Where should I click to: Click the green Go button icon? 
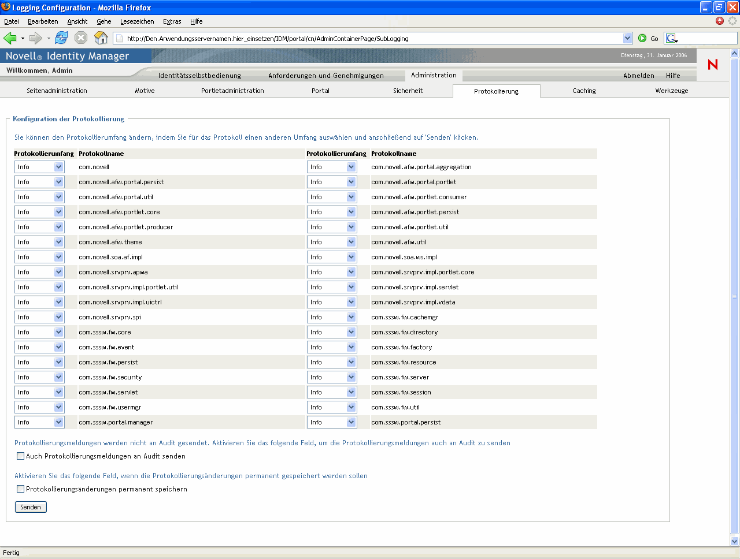click(x=642, y=38)
